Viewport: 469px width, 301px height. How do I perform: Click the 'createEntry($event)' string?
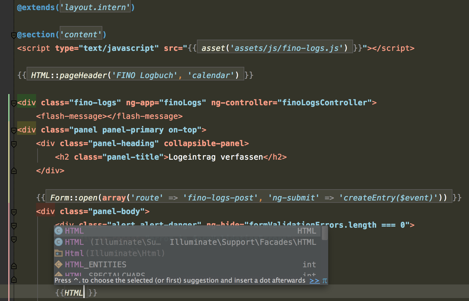(388, 198)
